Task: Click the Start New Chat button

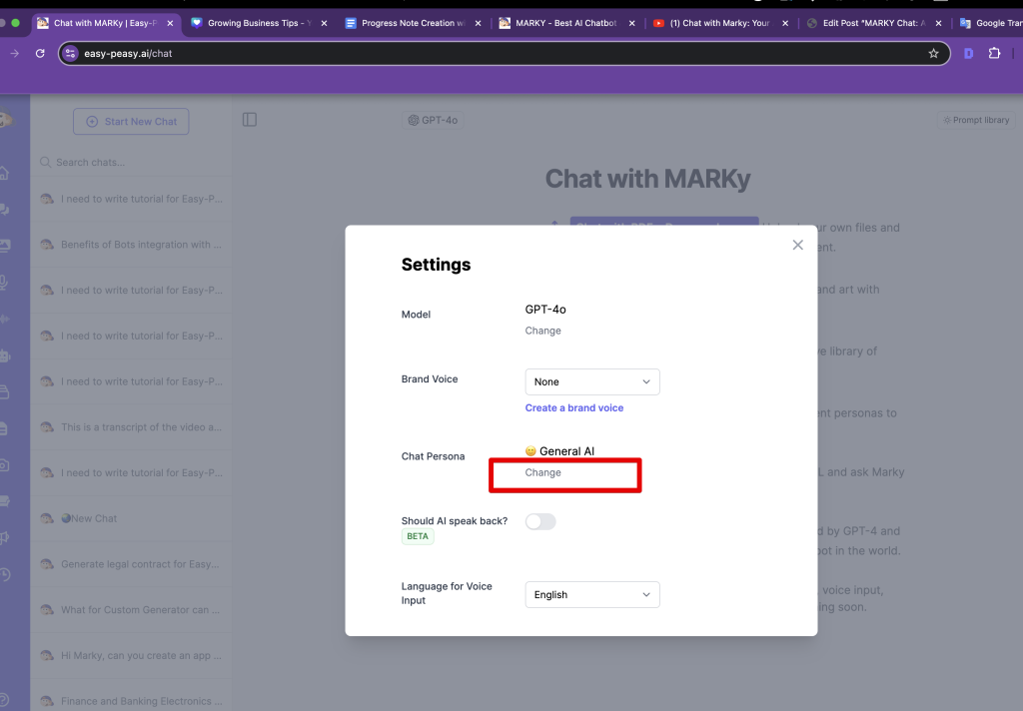Action: 131,122
